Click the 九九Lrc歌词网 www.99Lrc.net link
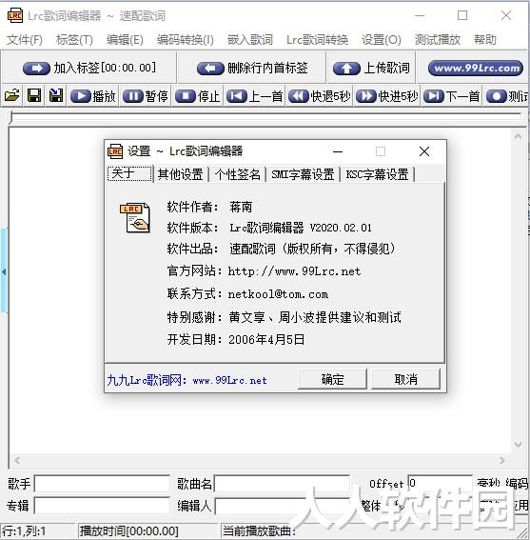530x540 pixels. pyautogui.click(x=186, y=380)
